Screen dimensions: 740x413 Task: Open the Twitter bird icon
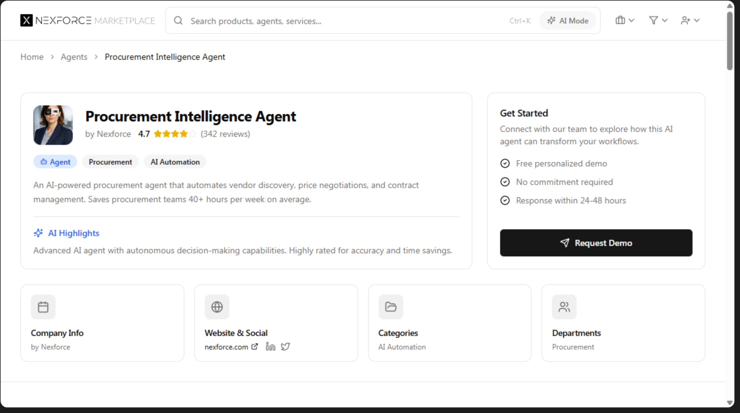coord(285,346)
